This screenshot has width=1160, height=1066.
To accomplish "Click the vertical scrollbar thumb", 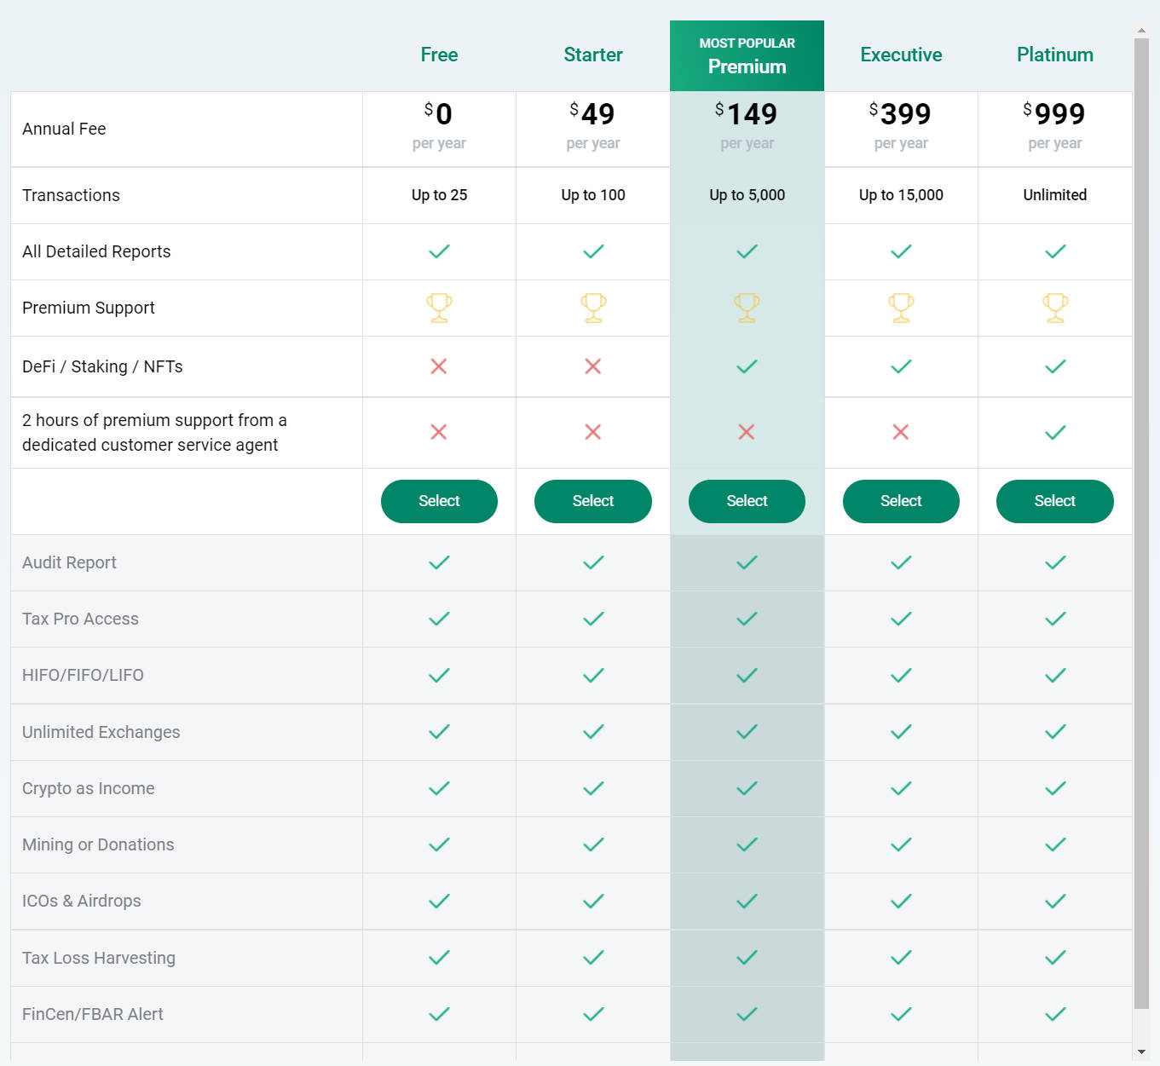I will [1141, 511].
